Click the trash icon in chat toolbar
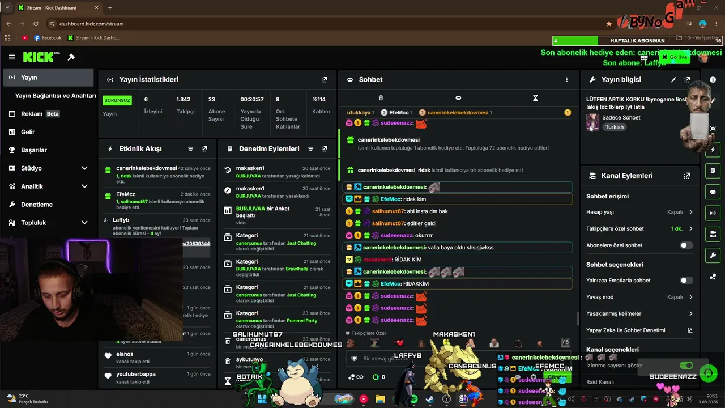Viewport: 725px width, 408px height. pyautogui.click(x=381, y=98)
